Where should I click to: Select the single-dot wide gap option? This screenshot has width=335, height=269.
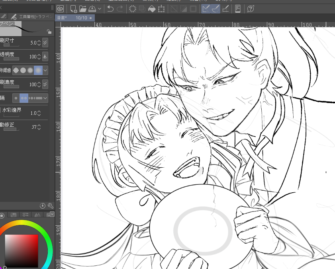(16, 98)
